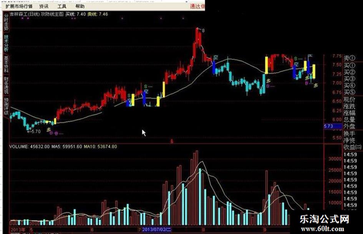Click the 收益(二) field label
The height and width of the screenshot is (234, 363).
352,147
